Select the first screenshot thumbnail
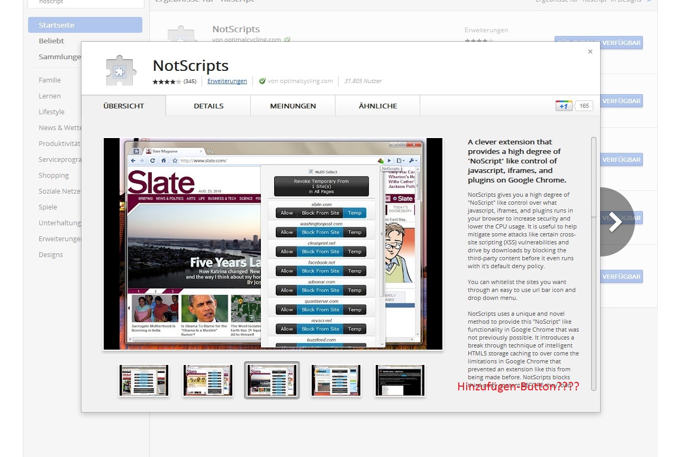Viewport: 698px width, 457px height. [x=144, y=380]
